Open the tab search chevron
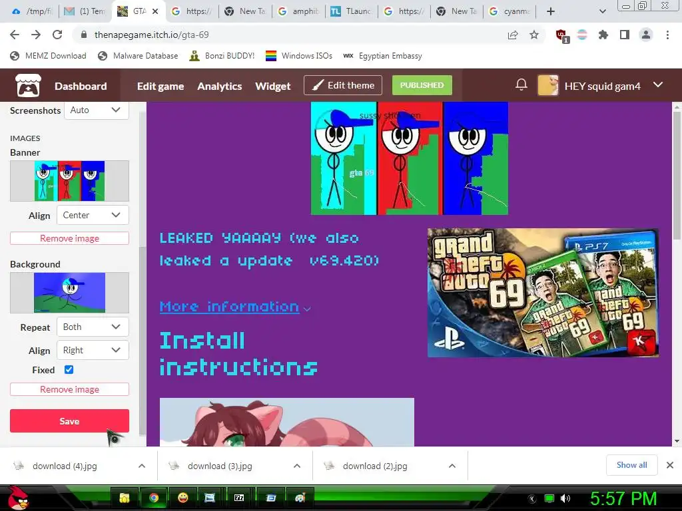 [x=602, y=11]
